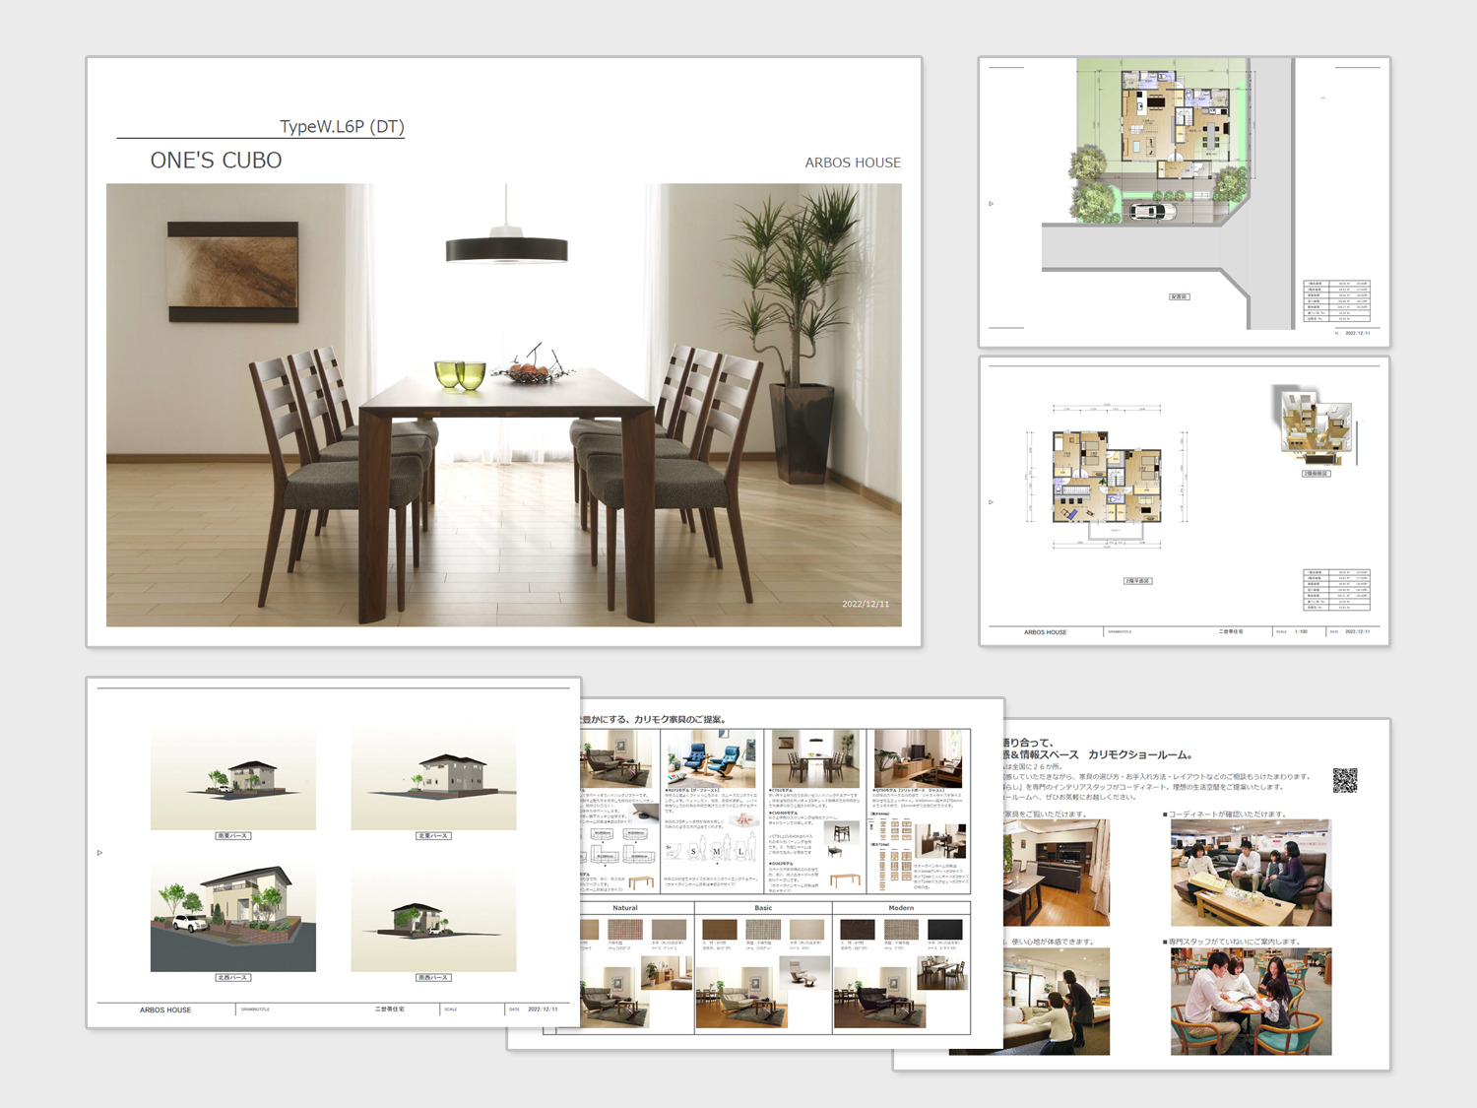This screenshot has height=1108, width=1477.
Task: Click 二世帯住宅 in perspectives page footer
Action: (390, 1010)
